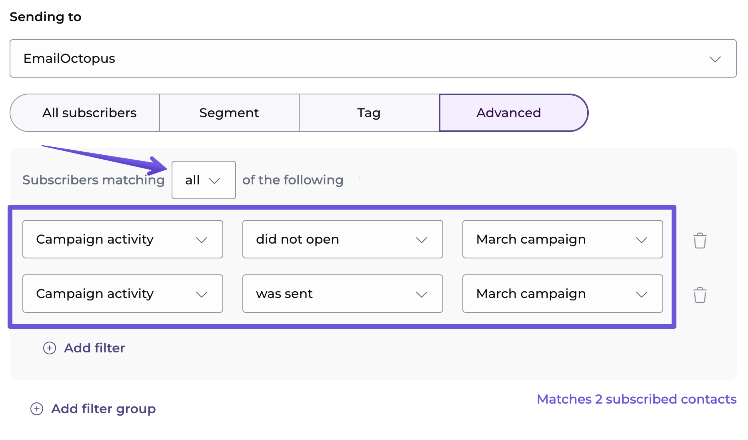Switch to the All subscribers tab
The image size is (748, 440).
(x=89, y=113)
